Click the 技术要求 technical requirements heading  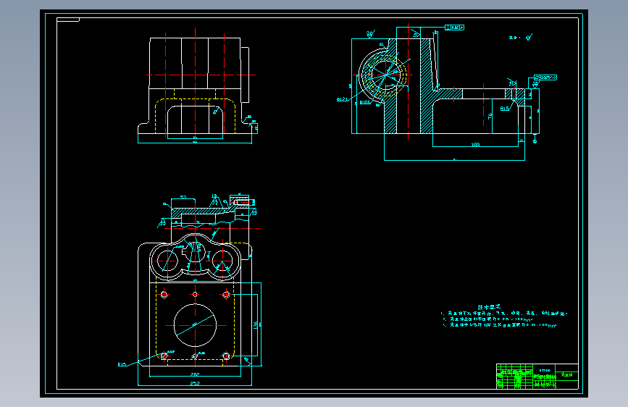click(489, 307)
